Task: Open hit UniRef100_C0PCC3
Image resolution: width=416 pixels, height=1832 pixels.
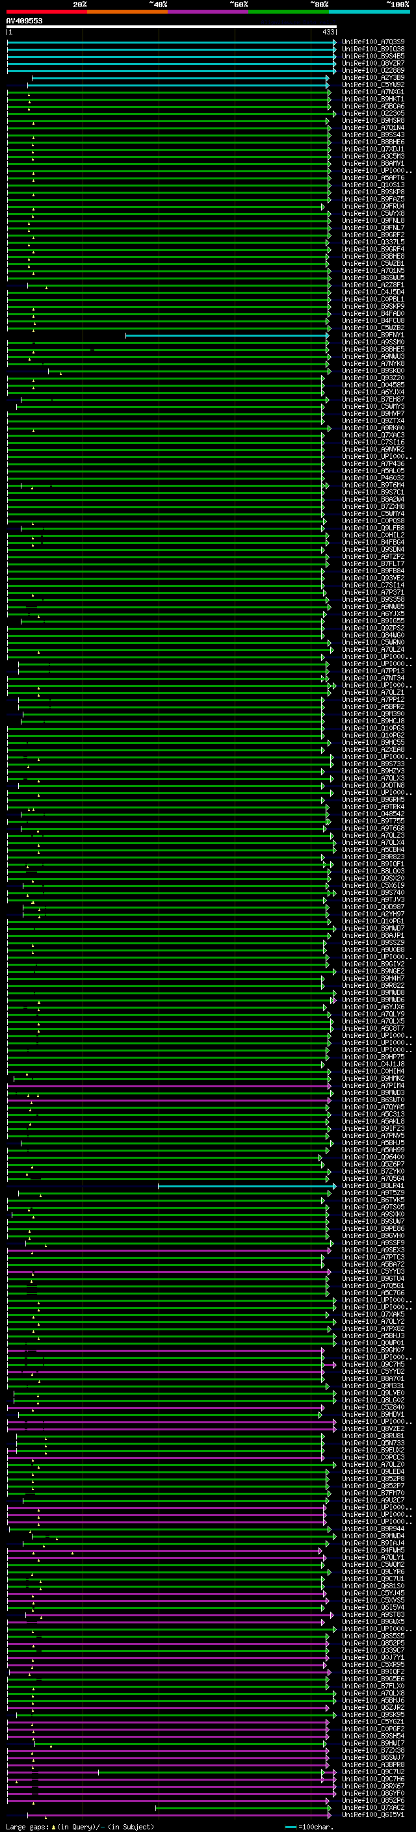Action: point(373,1457)
